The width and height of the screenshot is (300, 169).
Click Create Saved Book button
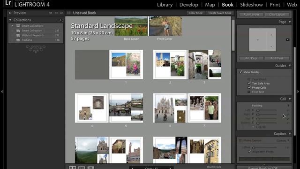[x=220, y=13]
